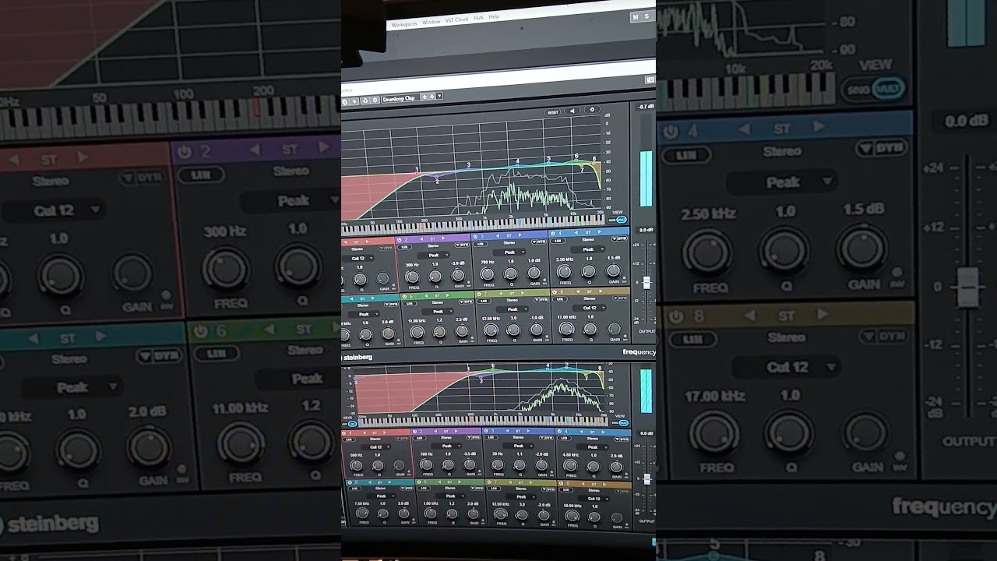Power off the 300 Hz band 2
This screenshot has height=561, width=997.
tap(399, 240)
